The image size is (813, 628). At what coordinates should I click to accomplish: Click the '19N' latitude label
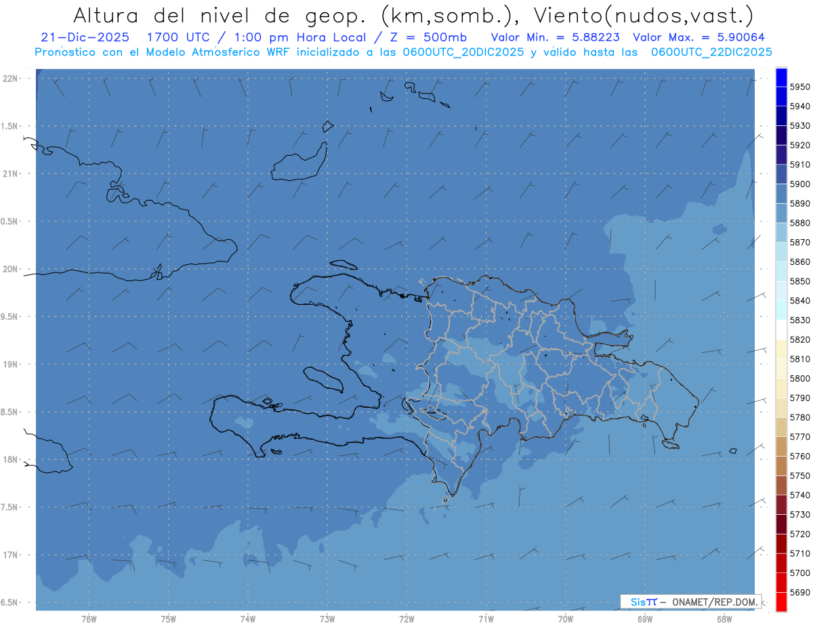(12, 364)
